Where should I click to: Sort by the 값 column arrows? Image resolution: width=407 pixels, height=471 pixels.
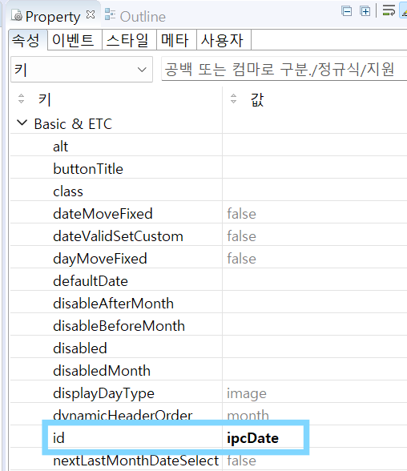[233, 99]
